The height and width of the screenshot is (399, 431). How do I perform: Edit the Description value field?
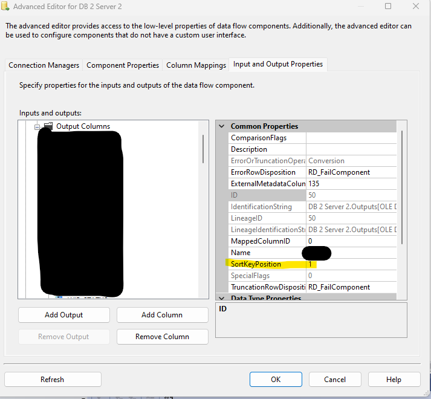click(x=351, y=149)
